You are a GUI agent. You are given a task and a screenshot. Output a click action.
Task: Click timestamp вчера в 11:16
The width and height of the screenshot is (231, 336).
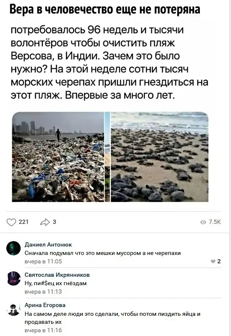pos(43,330)
